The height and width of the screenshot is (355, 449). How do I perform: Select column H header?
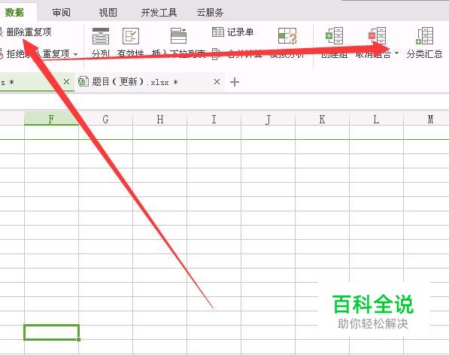click(159, 119)
